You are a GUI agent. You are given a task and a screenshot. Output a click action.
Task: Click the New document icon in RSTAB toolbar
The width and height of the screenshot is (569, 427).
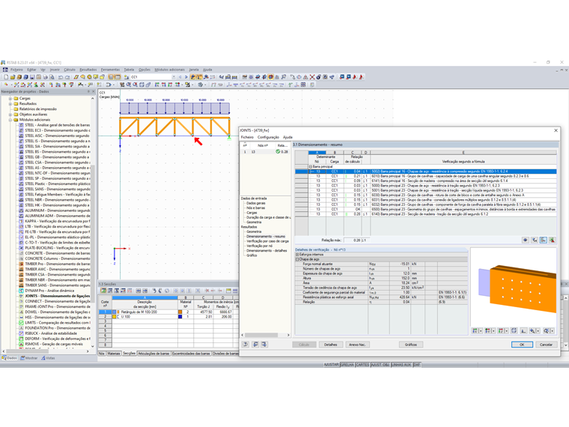pos(6,77)
